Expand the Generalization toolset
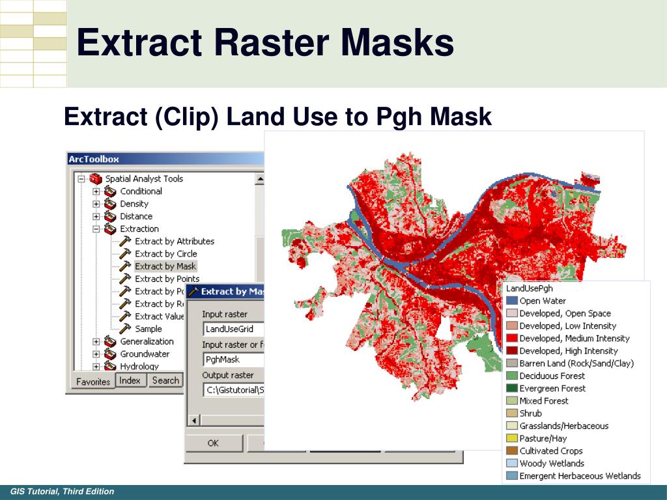Screen dimensions: 667x500 pyautogui.click(x=96, y=341)
